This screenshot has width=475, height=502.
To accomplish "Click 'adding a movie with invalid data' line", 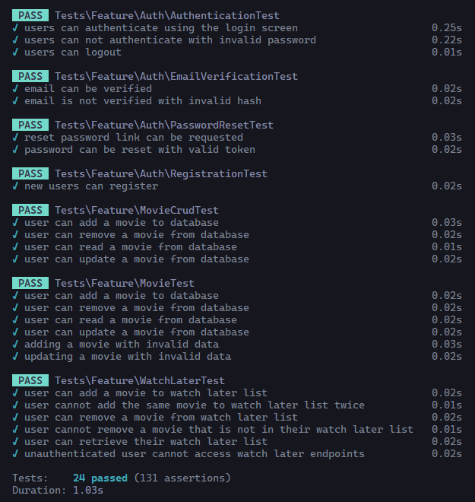I will [122, 344].
